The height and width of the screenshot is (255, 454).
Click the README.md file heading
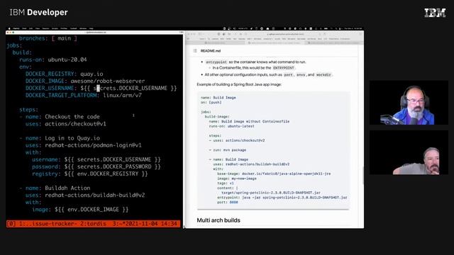(211, 51)
